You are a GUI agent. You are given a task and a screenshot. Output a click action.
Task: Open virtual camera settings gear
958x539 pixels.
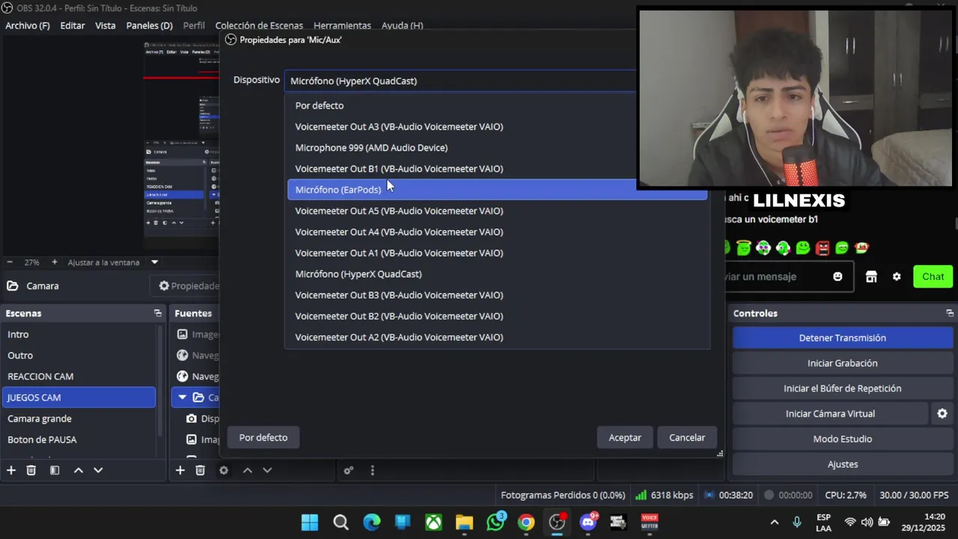pos(942,413)
